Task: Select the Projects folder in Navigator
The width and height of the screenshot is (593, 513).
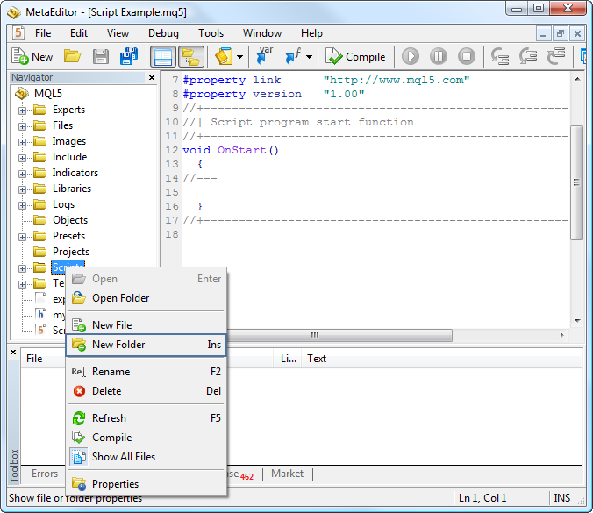Action: 71,252
